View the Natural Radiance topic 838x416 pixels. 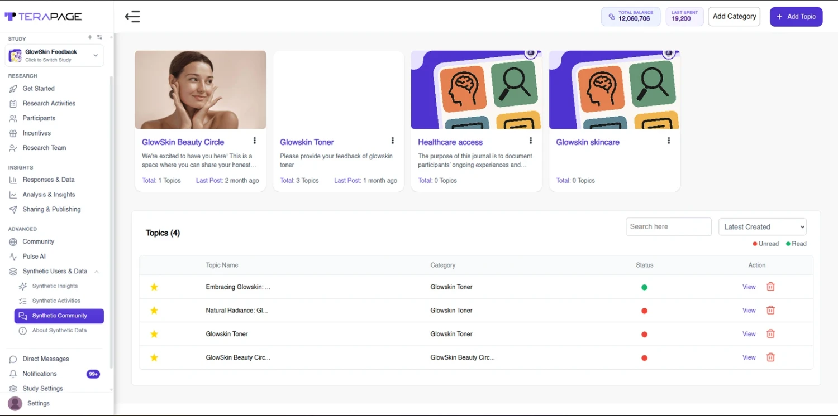[749, 310]
